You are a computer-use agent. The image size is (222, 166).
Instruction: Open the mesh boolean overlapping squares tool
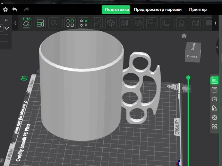[x=152, y=23]
